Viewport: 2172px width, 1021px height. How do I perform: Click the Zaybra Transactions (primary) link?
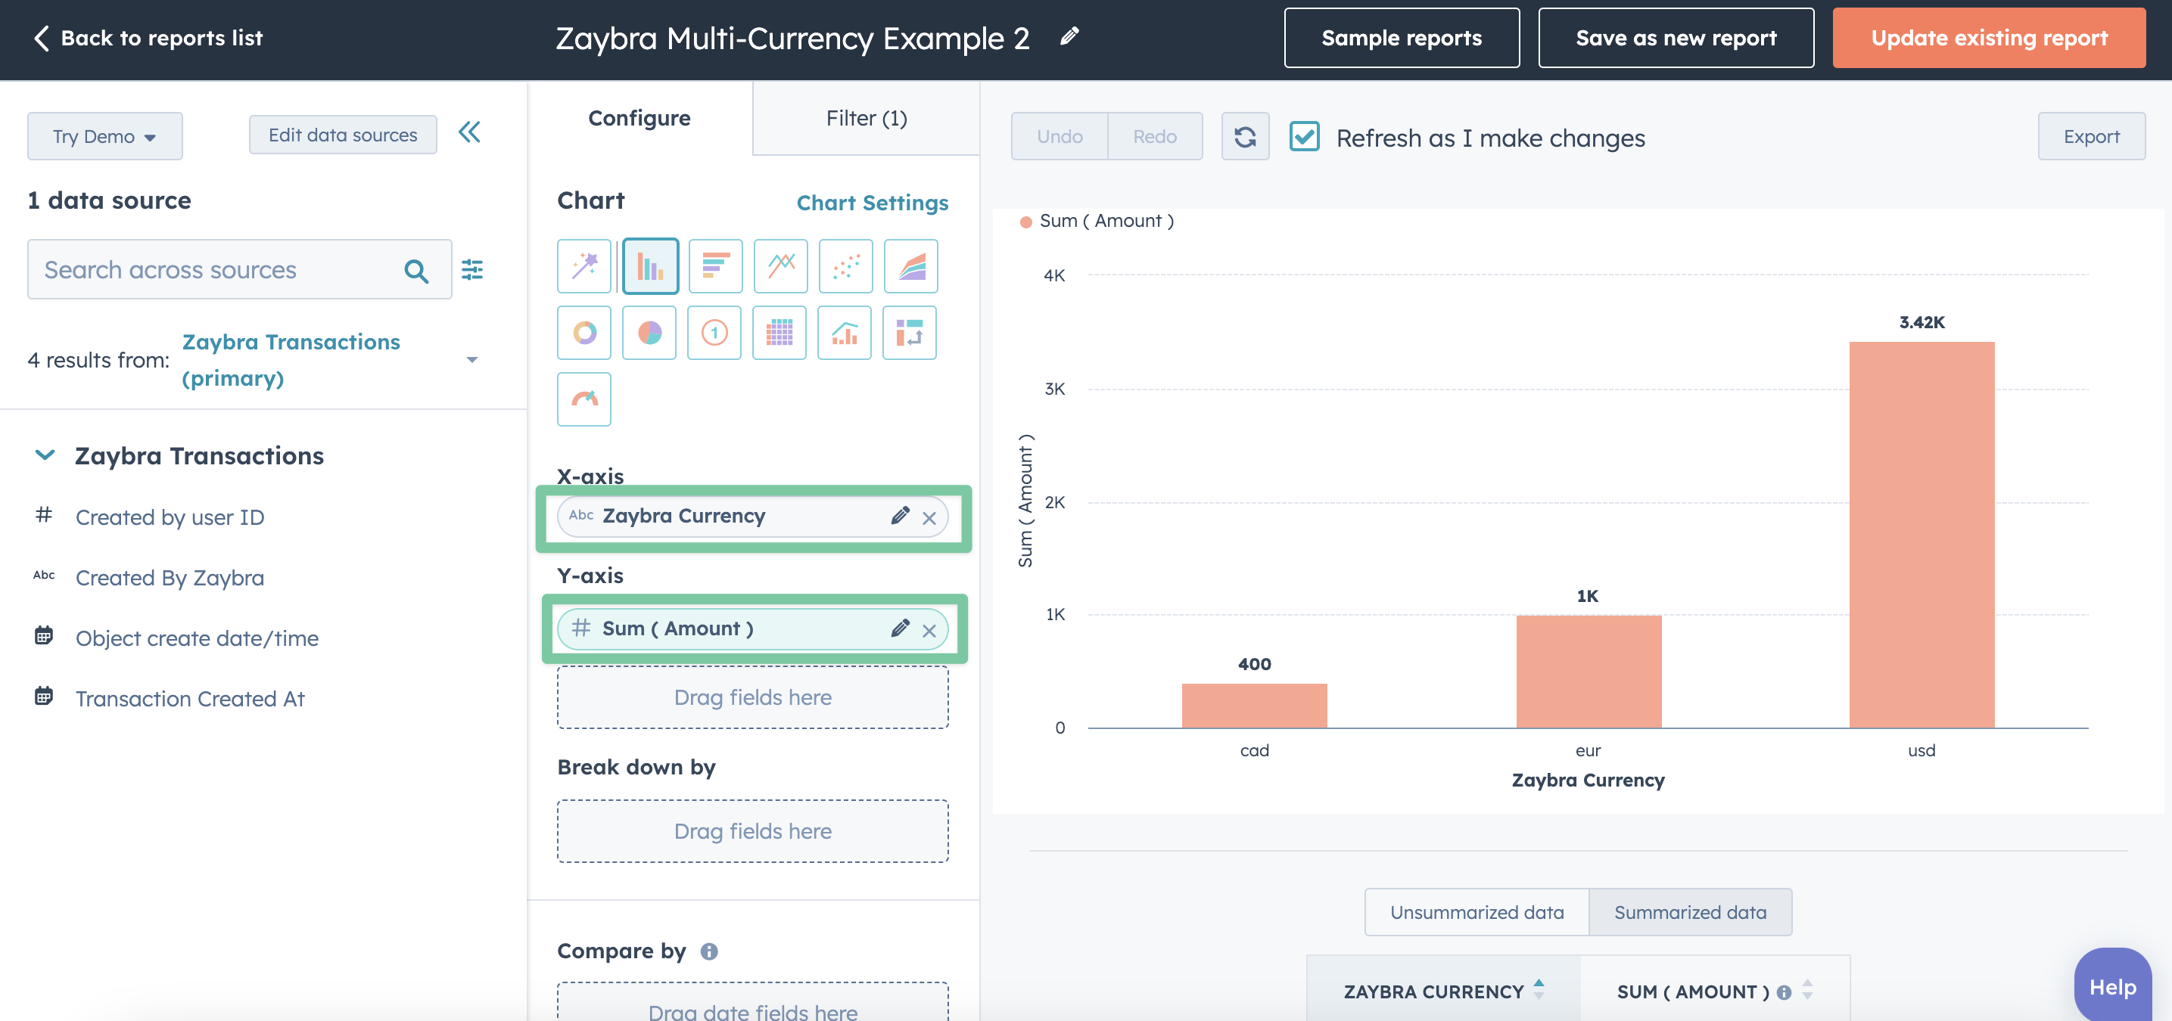pyautogui.click(x=290, y=360)
